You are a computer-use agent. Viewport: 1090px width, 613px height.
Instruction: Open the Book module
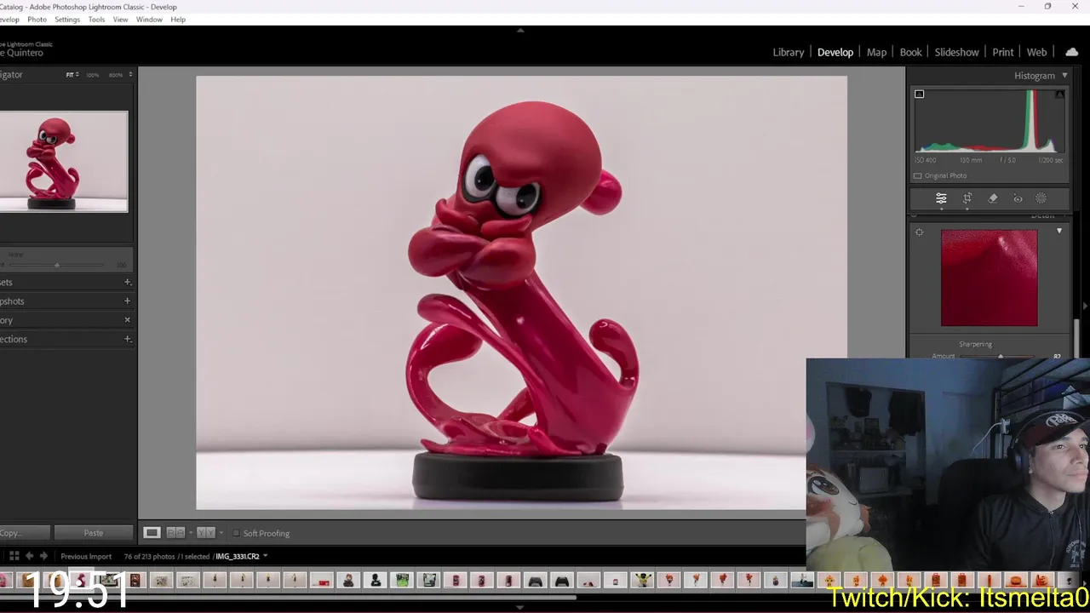(910, 52)
